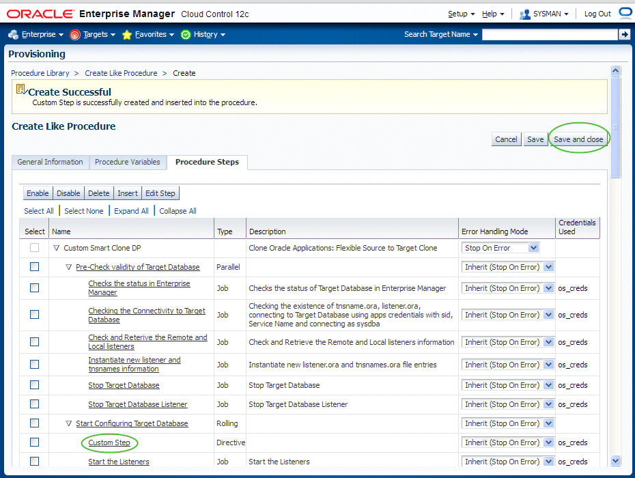Open the Help menu
Screen dimensions: 635x478
click(x=493, y=14)
